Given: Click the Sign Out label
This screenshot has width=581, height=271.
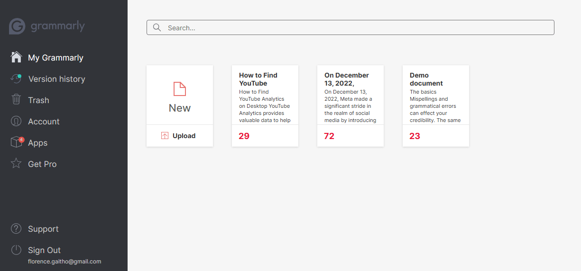Looking at the screenshot, I should (44, 250).
